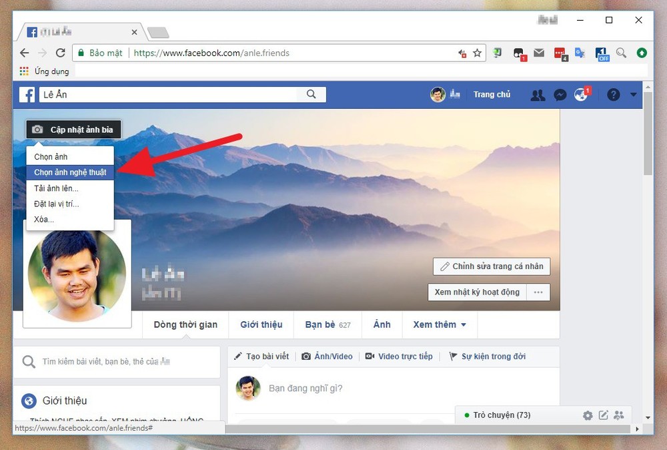Click Ảnh/Video post option
Image resolution: width=667 pixels, height=450 pixels.
[327, 357]
